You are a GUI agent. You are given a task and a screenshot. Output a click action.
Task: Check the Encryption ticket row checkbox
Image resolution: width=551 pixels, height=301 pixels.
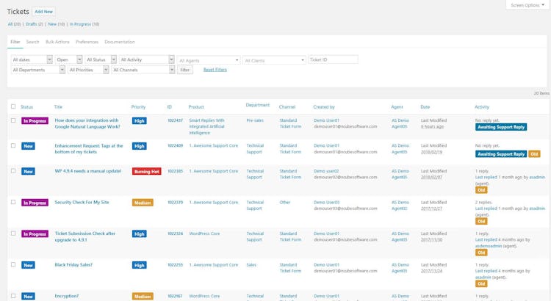[13, 296]
